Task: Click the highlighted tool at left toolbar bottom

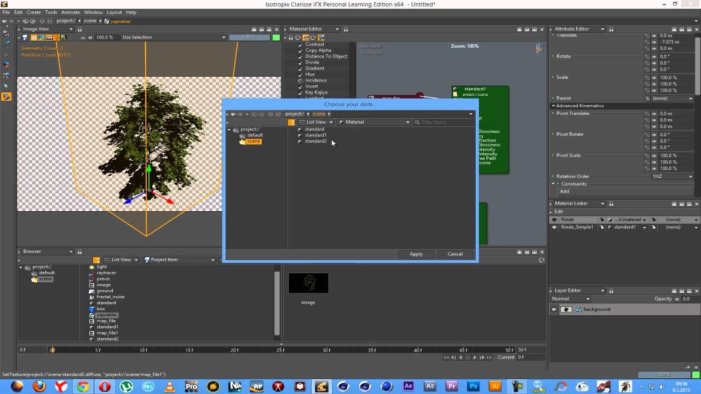Action: 7,96
